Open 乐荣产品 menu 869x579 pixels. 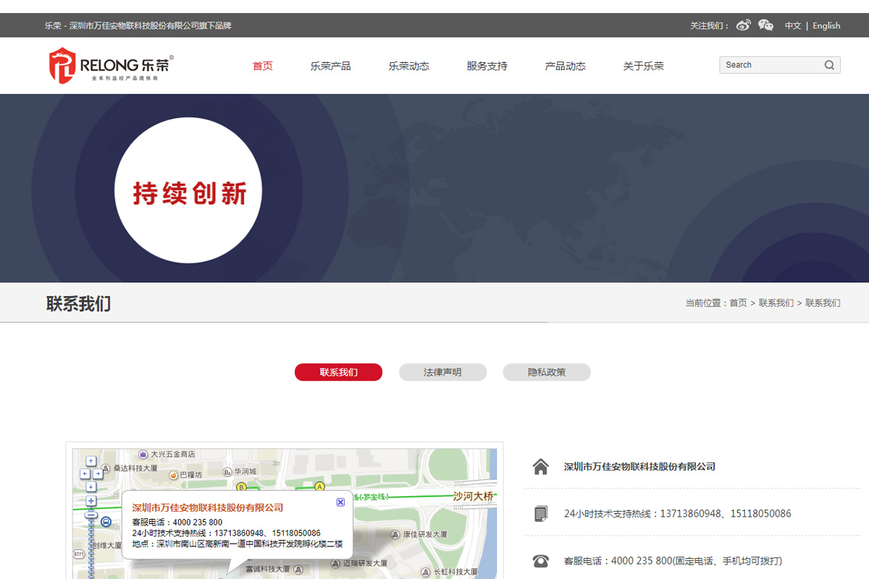[331, 66]
